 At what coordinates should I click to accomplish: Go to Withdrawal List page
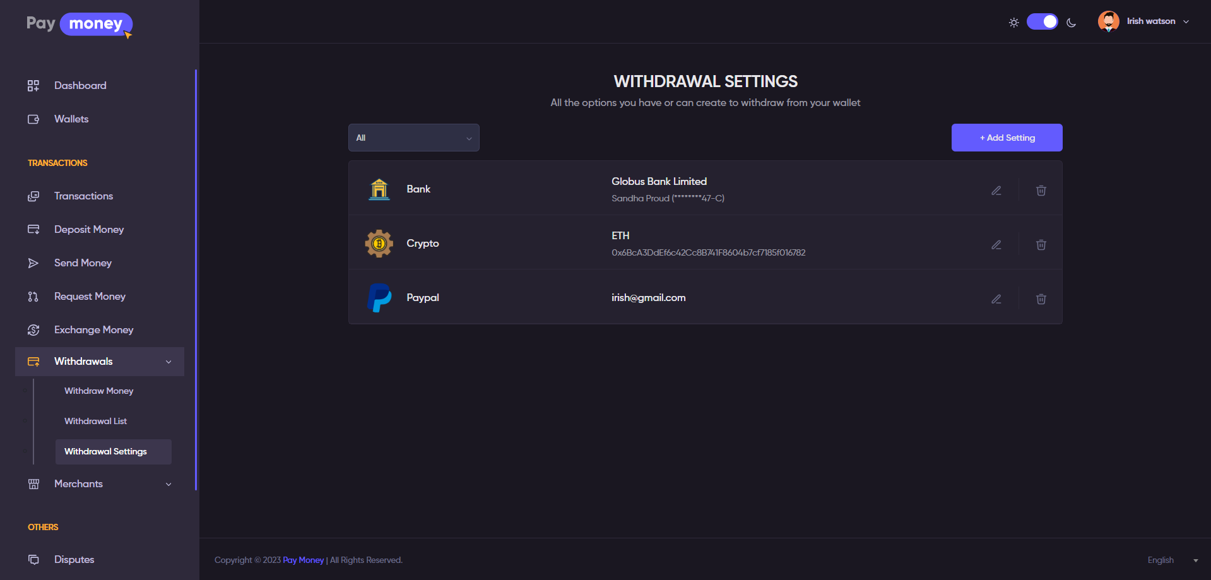tap(96, 422)
